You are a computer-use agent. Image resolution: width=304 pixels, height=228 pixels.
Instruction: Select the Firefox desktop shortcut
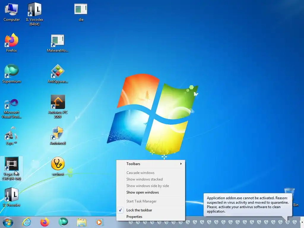pyautogui.click(x=12, y=43)
